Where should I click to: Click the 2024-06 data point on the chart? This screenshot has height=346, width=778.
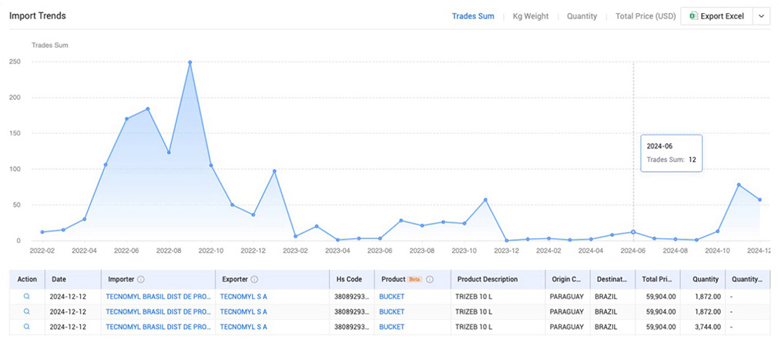[633, 231]
